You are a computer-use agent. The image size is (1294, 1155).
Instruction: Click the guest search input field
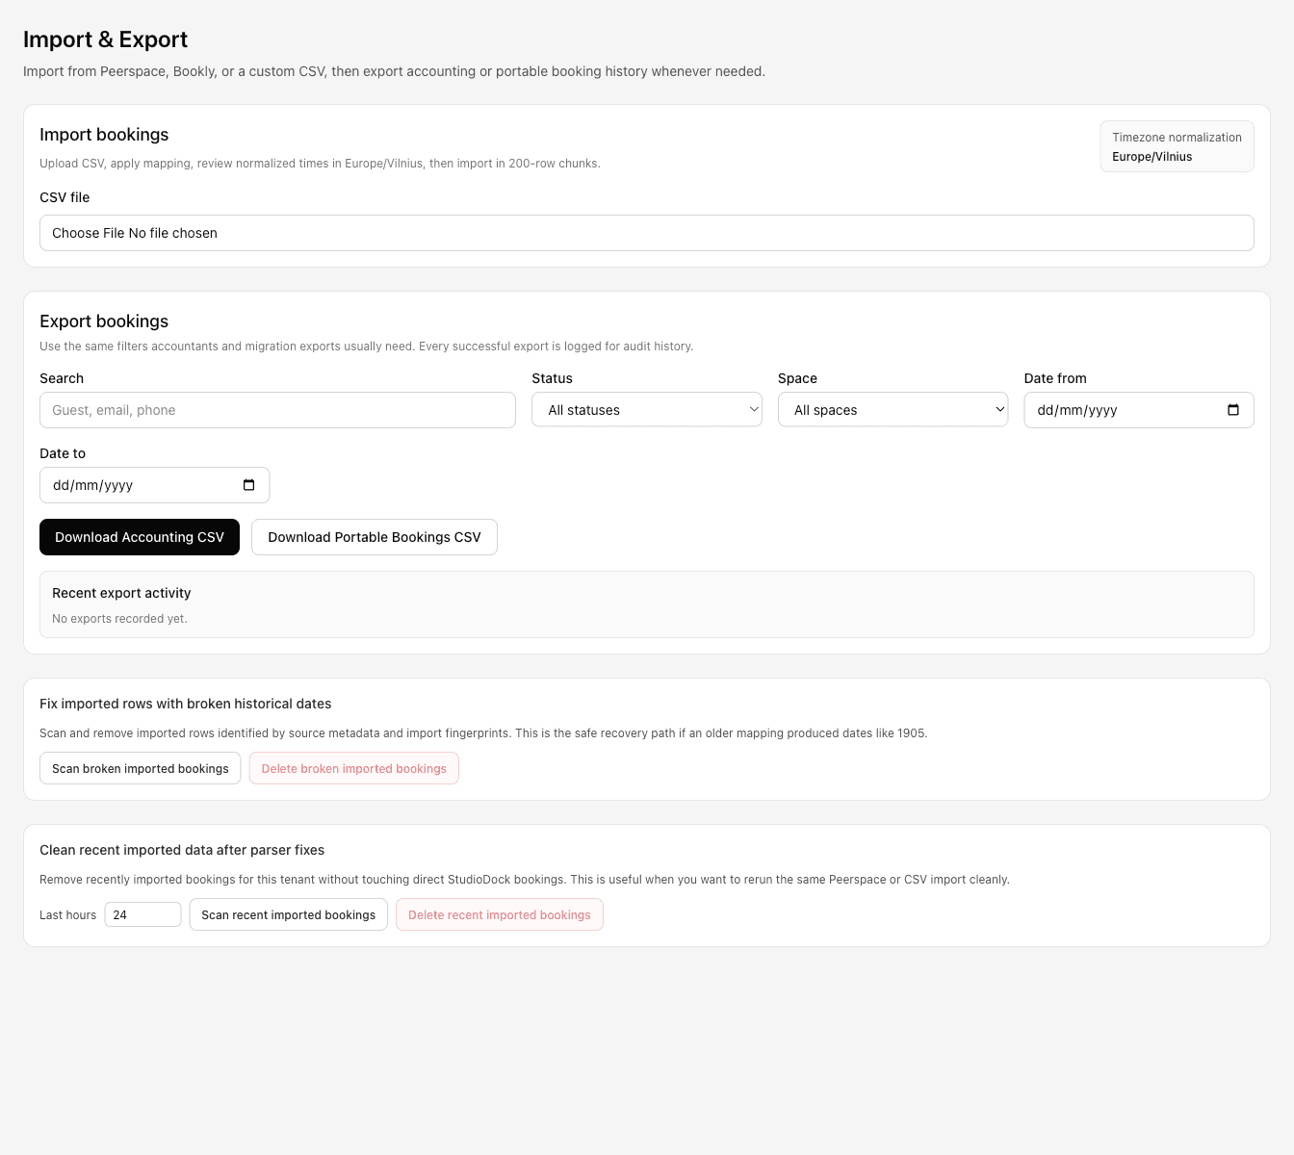277,409
